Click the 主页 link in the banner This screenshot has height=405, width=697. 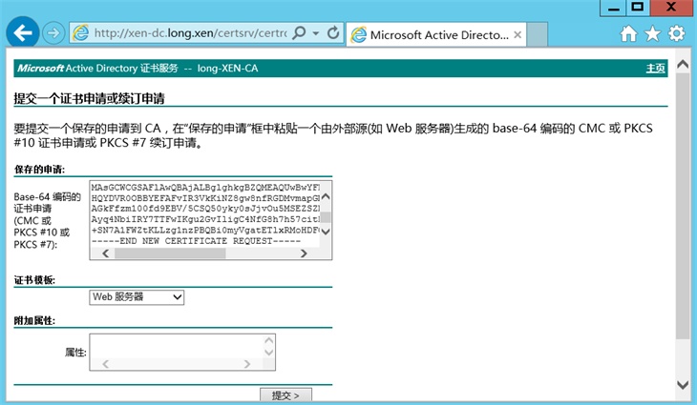coord(656,69)
